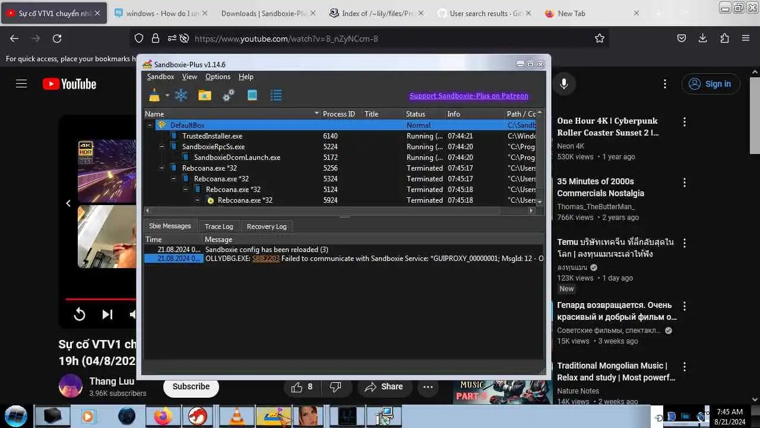Dislike the video with thumbs-down icon

tap(336, 387)
